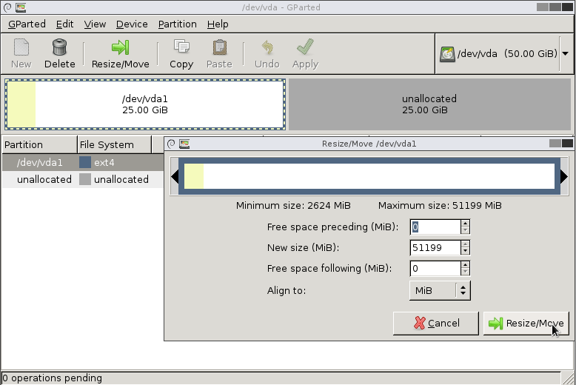Open the Edit menu
Viewport: 576px width, 385px height.
pos(64,24)
